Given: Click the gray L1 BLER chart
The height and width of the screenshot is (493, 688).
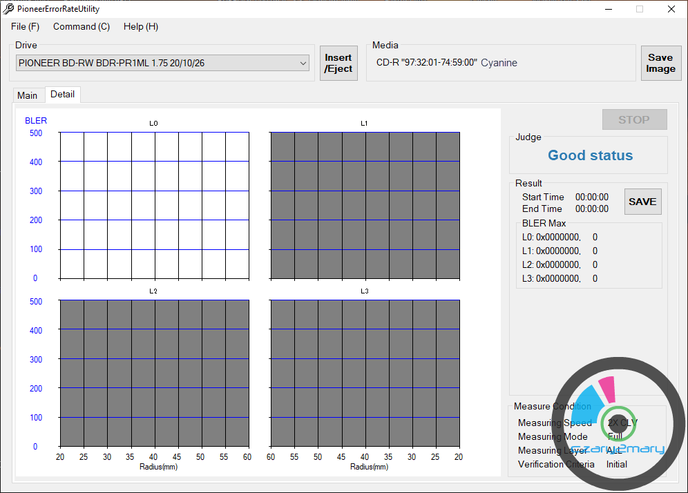Looking at the screenshot, I should click(x=365, y=206).
